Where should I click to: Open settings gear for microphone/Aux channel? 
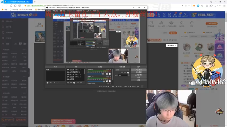tap(110, 81)
